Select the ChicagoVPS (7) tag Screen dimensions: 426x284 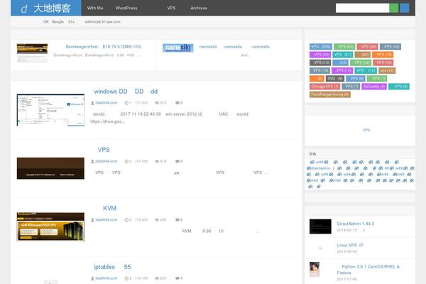tap(324, 87)
